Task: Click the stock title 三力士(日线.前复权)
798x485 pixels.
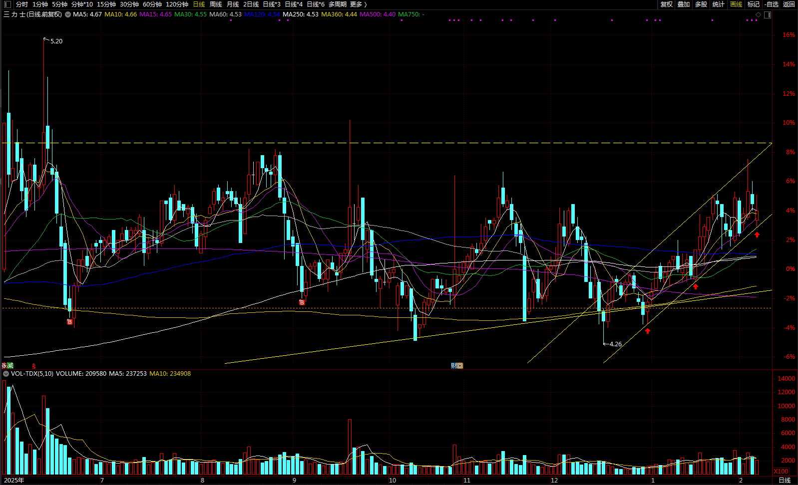Action: (x=33, y=14)
